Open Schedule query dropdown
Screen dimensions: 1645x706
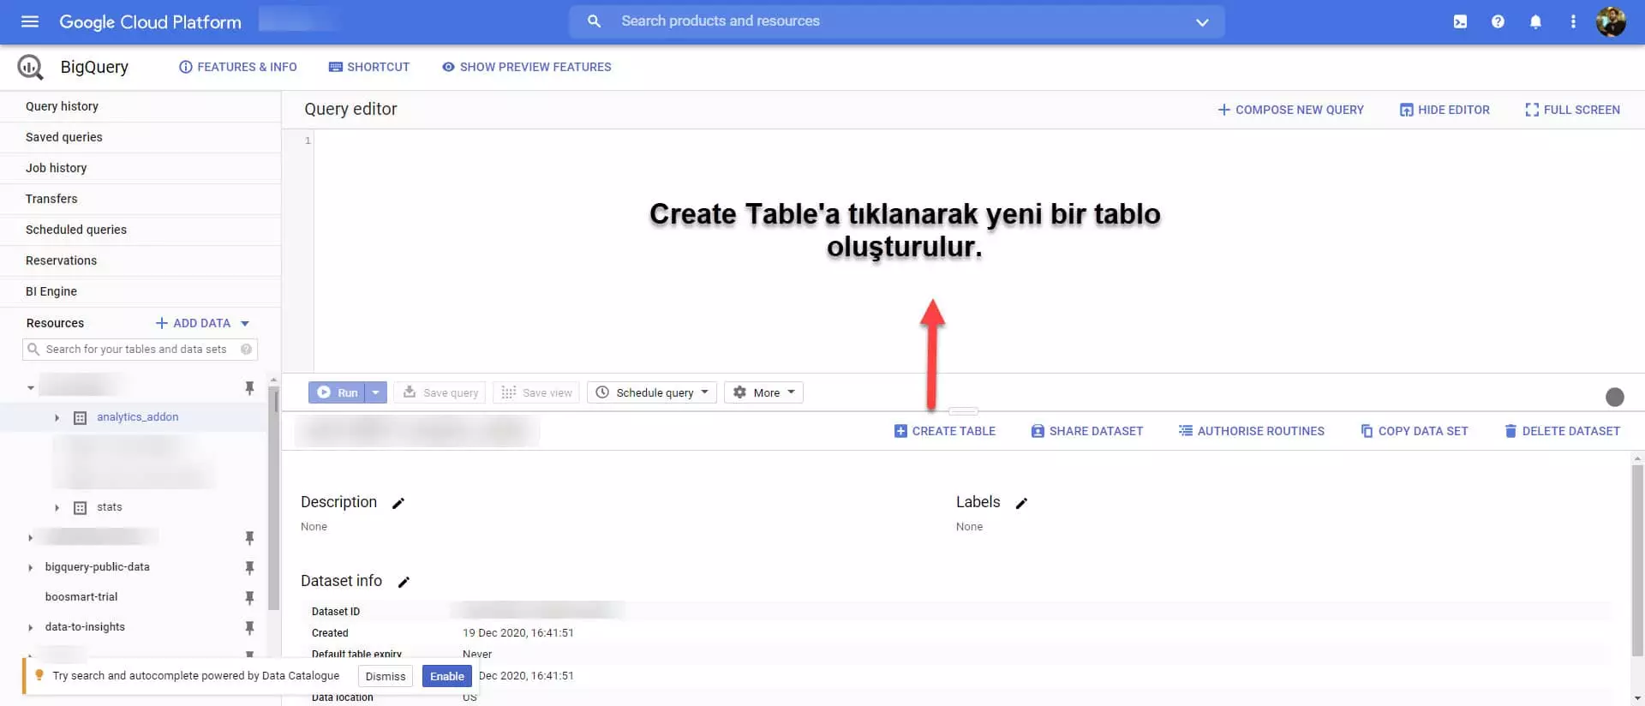click(652, 392)
